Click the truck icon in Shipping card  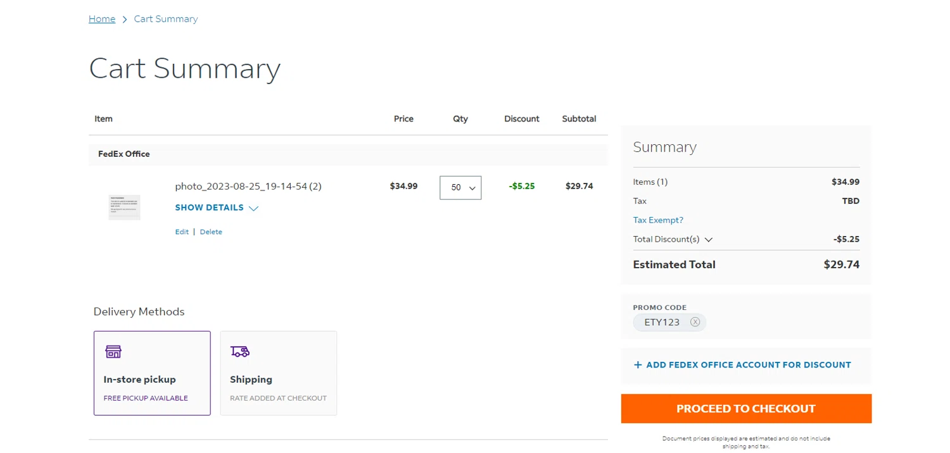(240, 352)
